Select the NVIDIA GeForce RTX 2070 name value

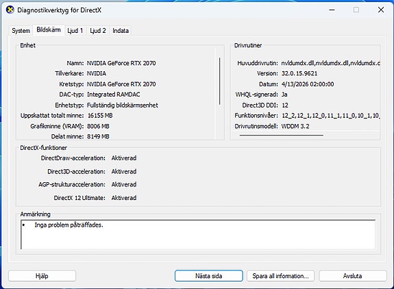(x=121, y=63)
